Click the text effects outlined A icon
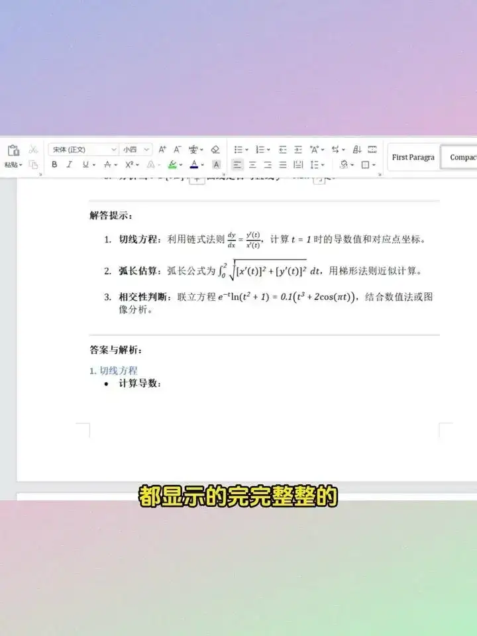477x636 pixels. tap(151, 165)
